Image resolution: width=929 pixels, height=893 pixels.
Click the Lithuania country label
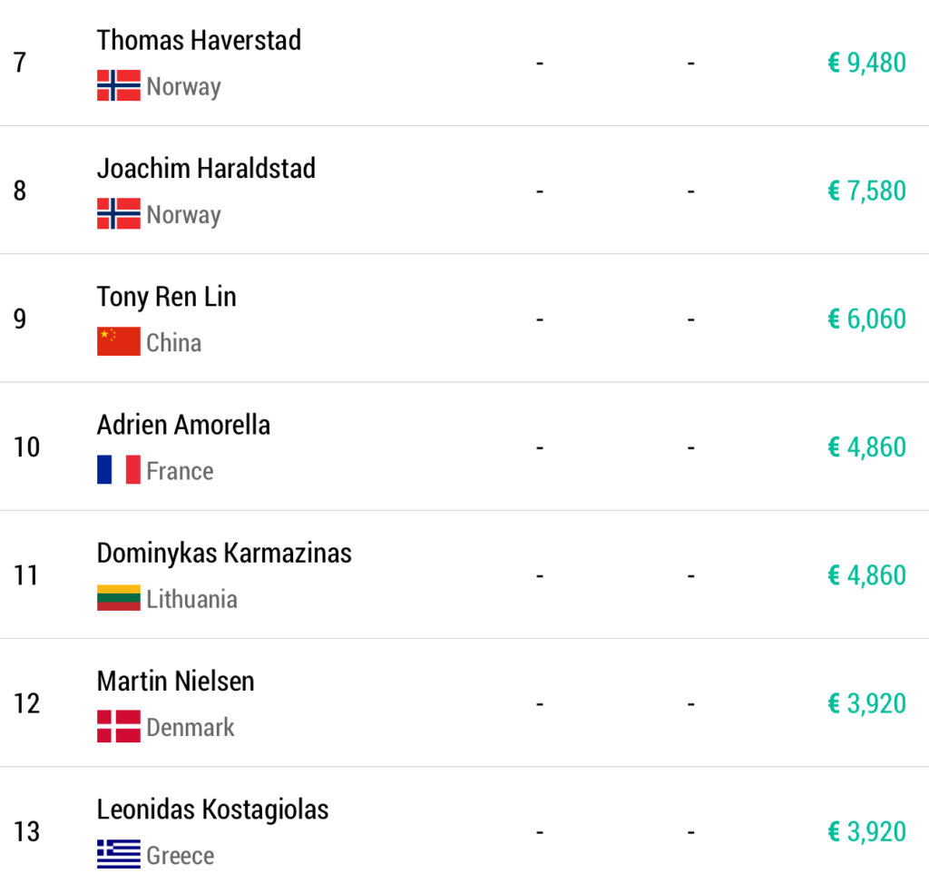(x=191, y=599)
